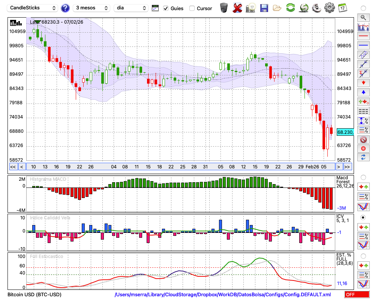Click ICV panel indicator curve button
The image size is (375, 300).
363,245
